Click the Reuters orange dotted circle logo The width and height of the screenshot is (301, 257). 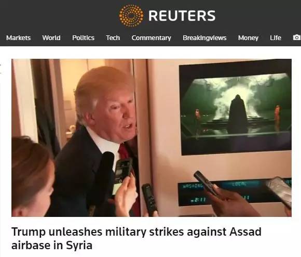pos(131,16)
